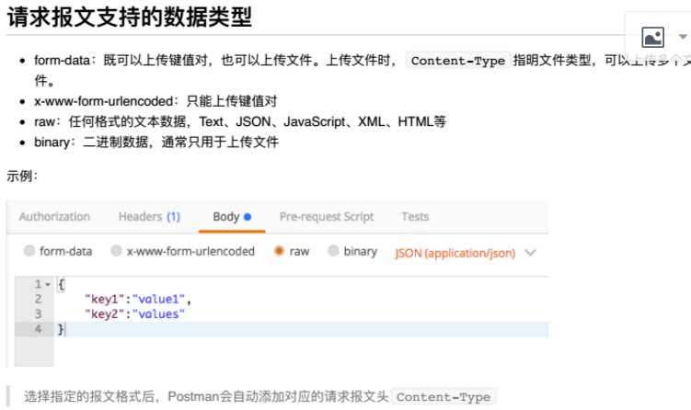691x410 pixels.
Task: Switch to the Authorization tab
Action: click(x=54, y=217)
